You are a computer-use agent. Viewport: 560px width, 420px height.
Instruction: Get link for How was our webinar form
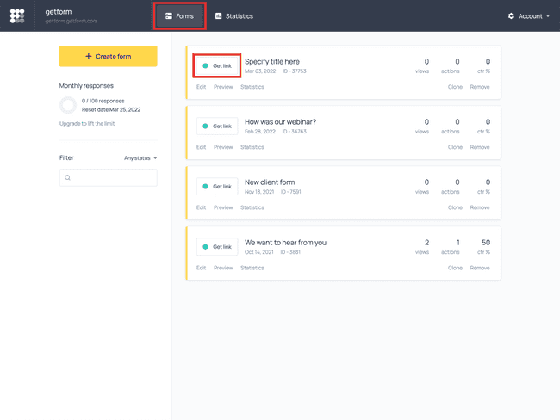pos(217,126)
